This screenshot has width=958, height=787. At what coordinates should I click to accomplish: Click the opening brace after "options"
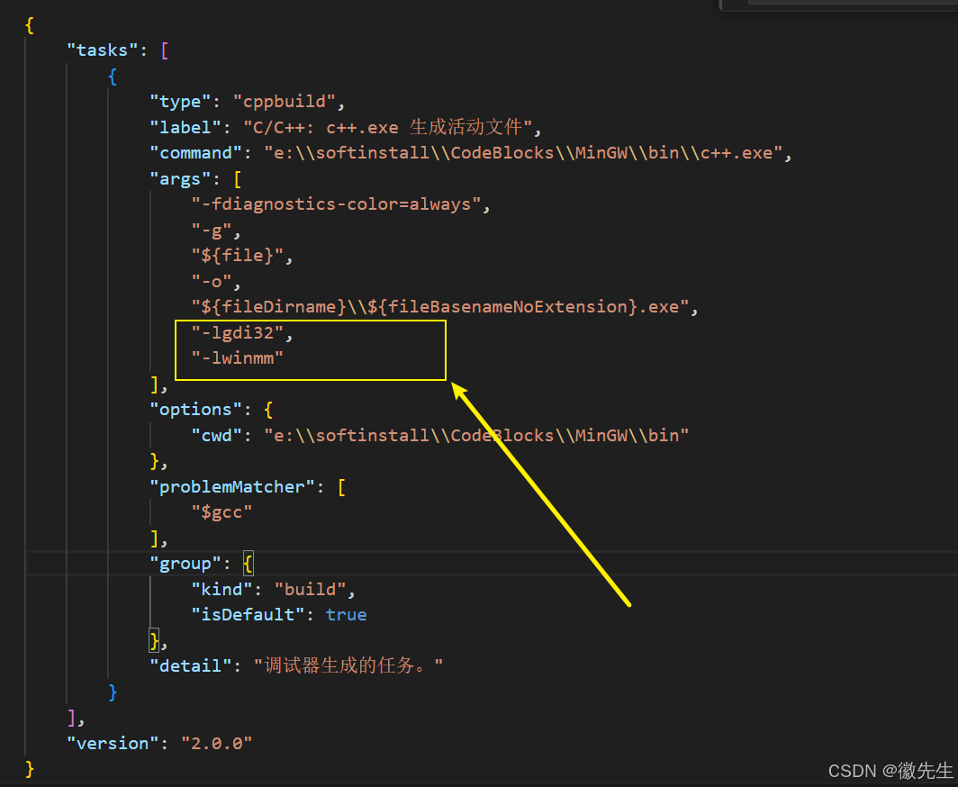click(268, 410)
